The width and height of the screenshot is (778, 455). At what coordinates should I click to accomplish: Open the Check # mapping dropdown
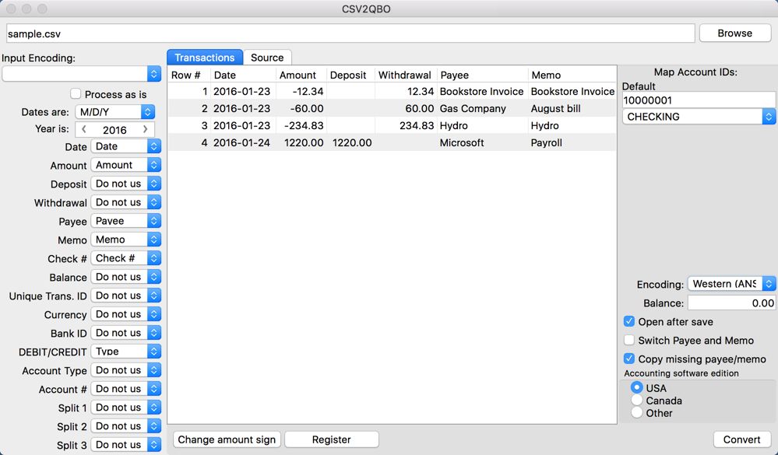click(126, 258)
